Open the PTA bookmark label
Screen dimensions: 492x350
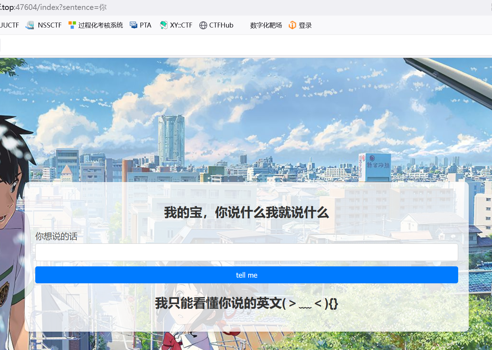146,25
